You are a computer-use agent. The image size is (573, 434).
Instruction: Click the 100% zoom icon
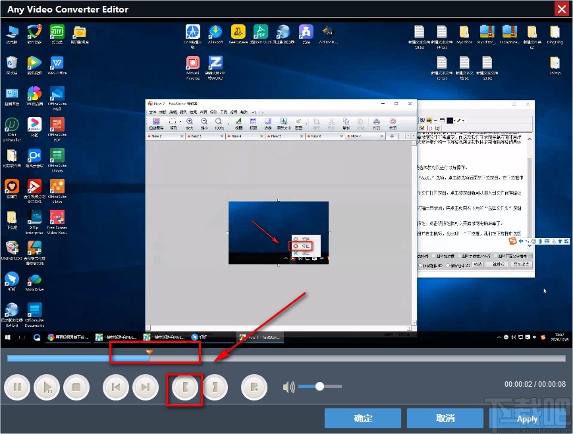tap(217, 122)
